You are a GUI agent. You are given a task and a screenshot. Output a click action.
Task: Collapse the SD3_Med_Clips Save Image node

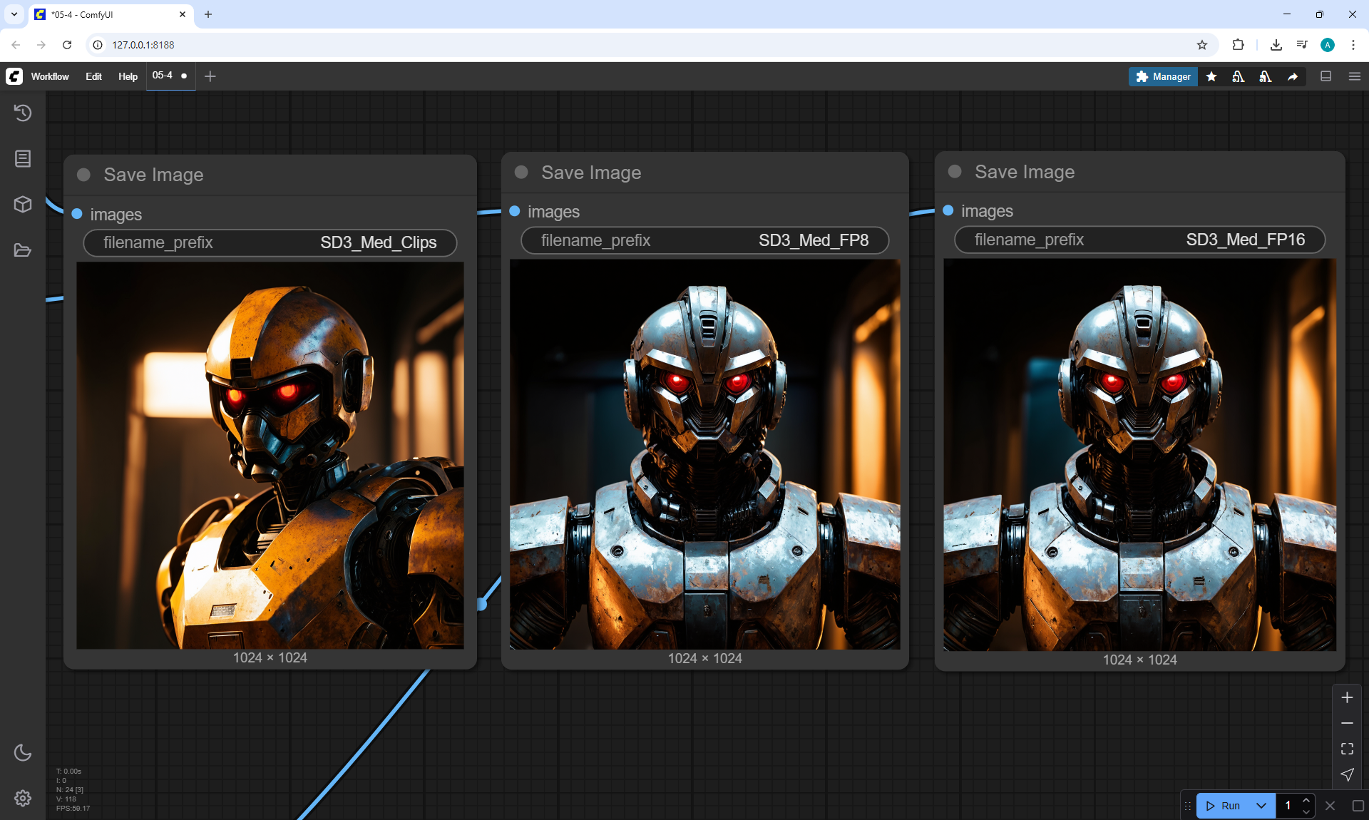tap(83, 175)
